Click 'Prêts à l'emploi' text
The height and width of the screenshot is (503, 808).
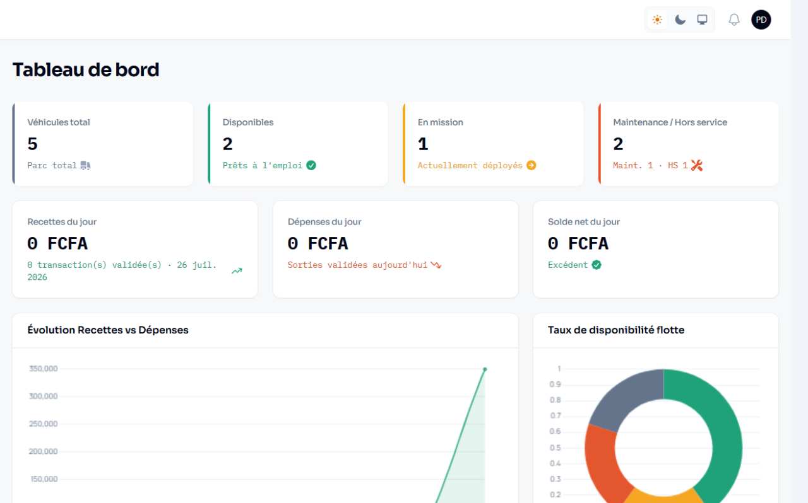pos(263,165)
